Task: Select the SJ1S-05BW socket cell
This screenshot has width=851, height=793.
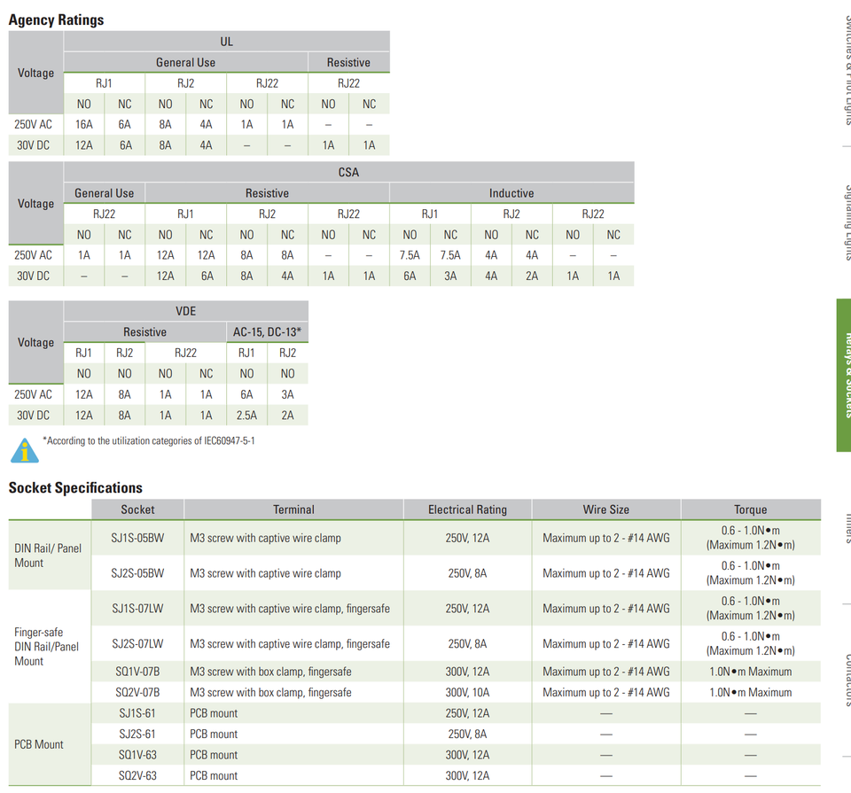Action: pyautogui.click(x=137, y=538)
